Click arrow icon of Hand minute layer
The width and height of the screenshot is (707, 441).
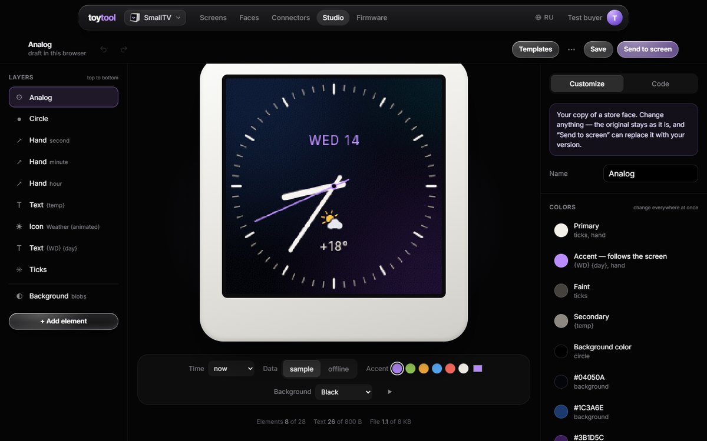click(x=19, y=162)
